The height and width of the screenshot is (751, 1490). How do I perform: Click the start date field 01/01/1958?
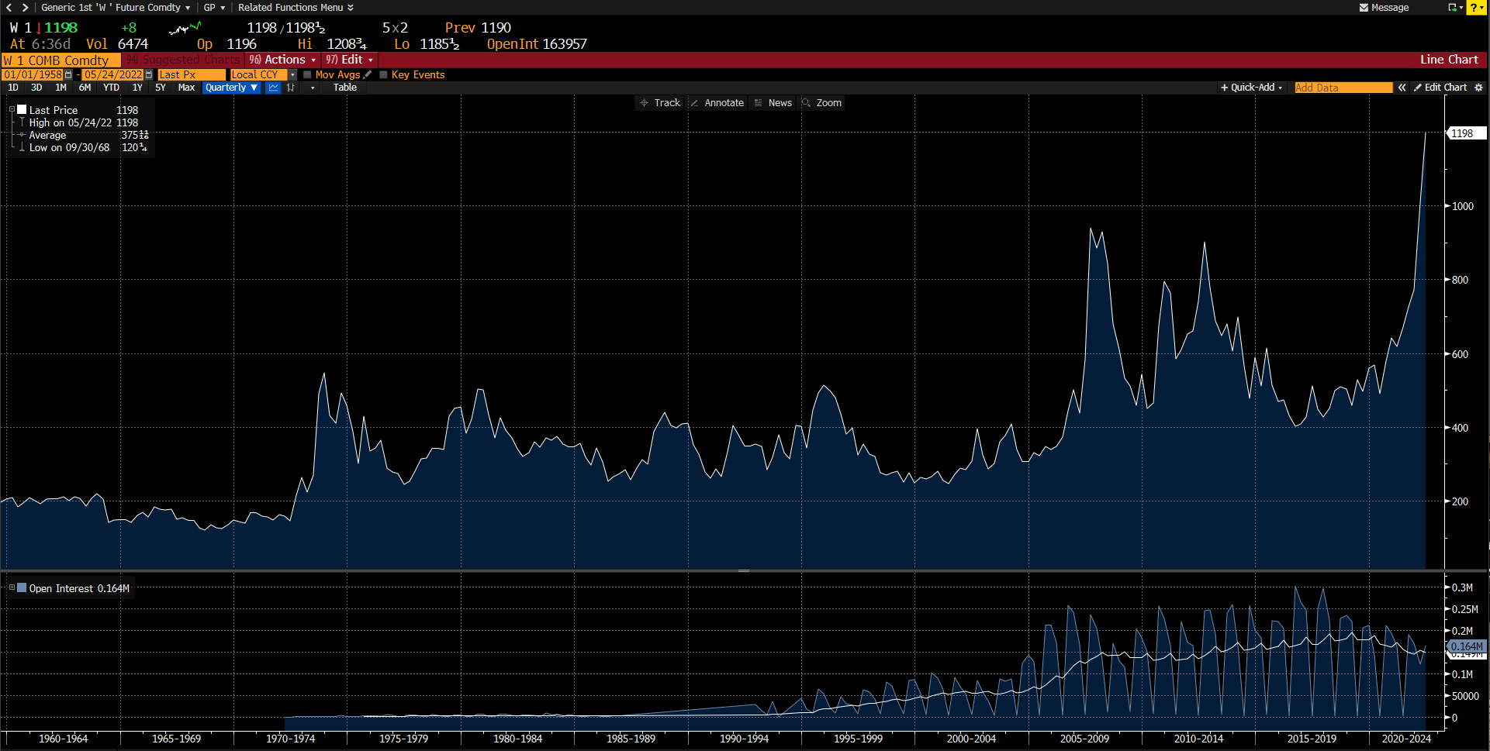tap(33, 75)
